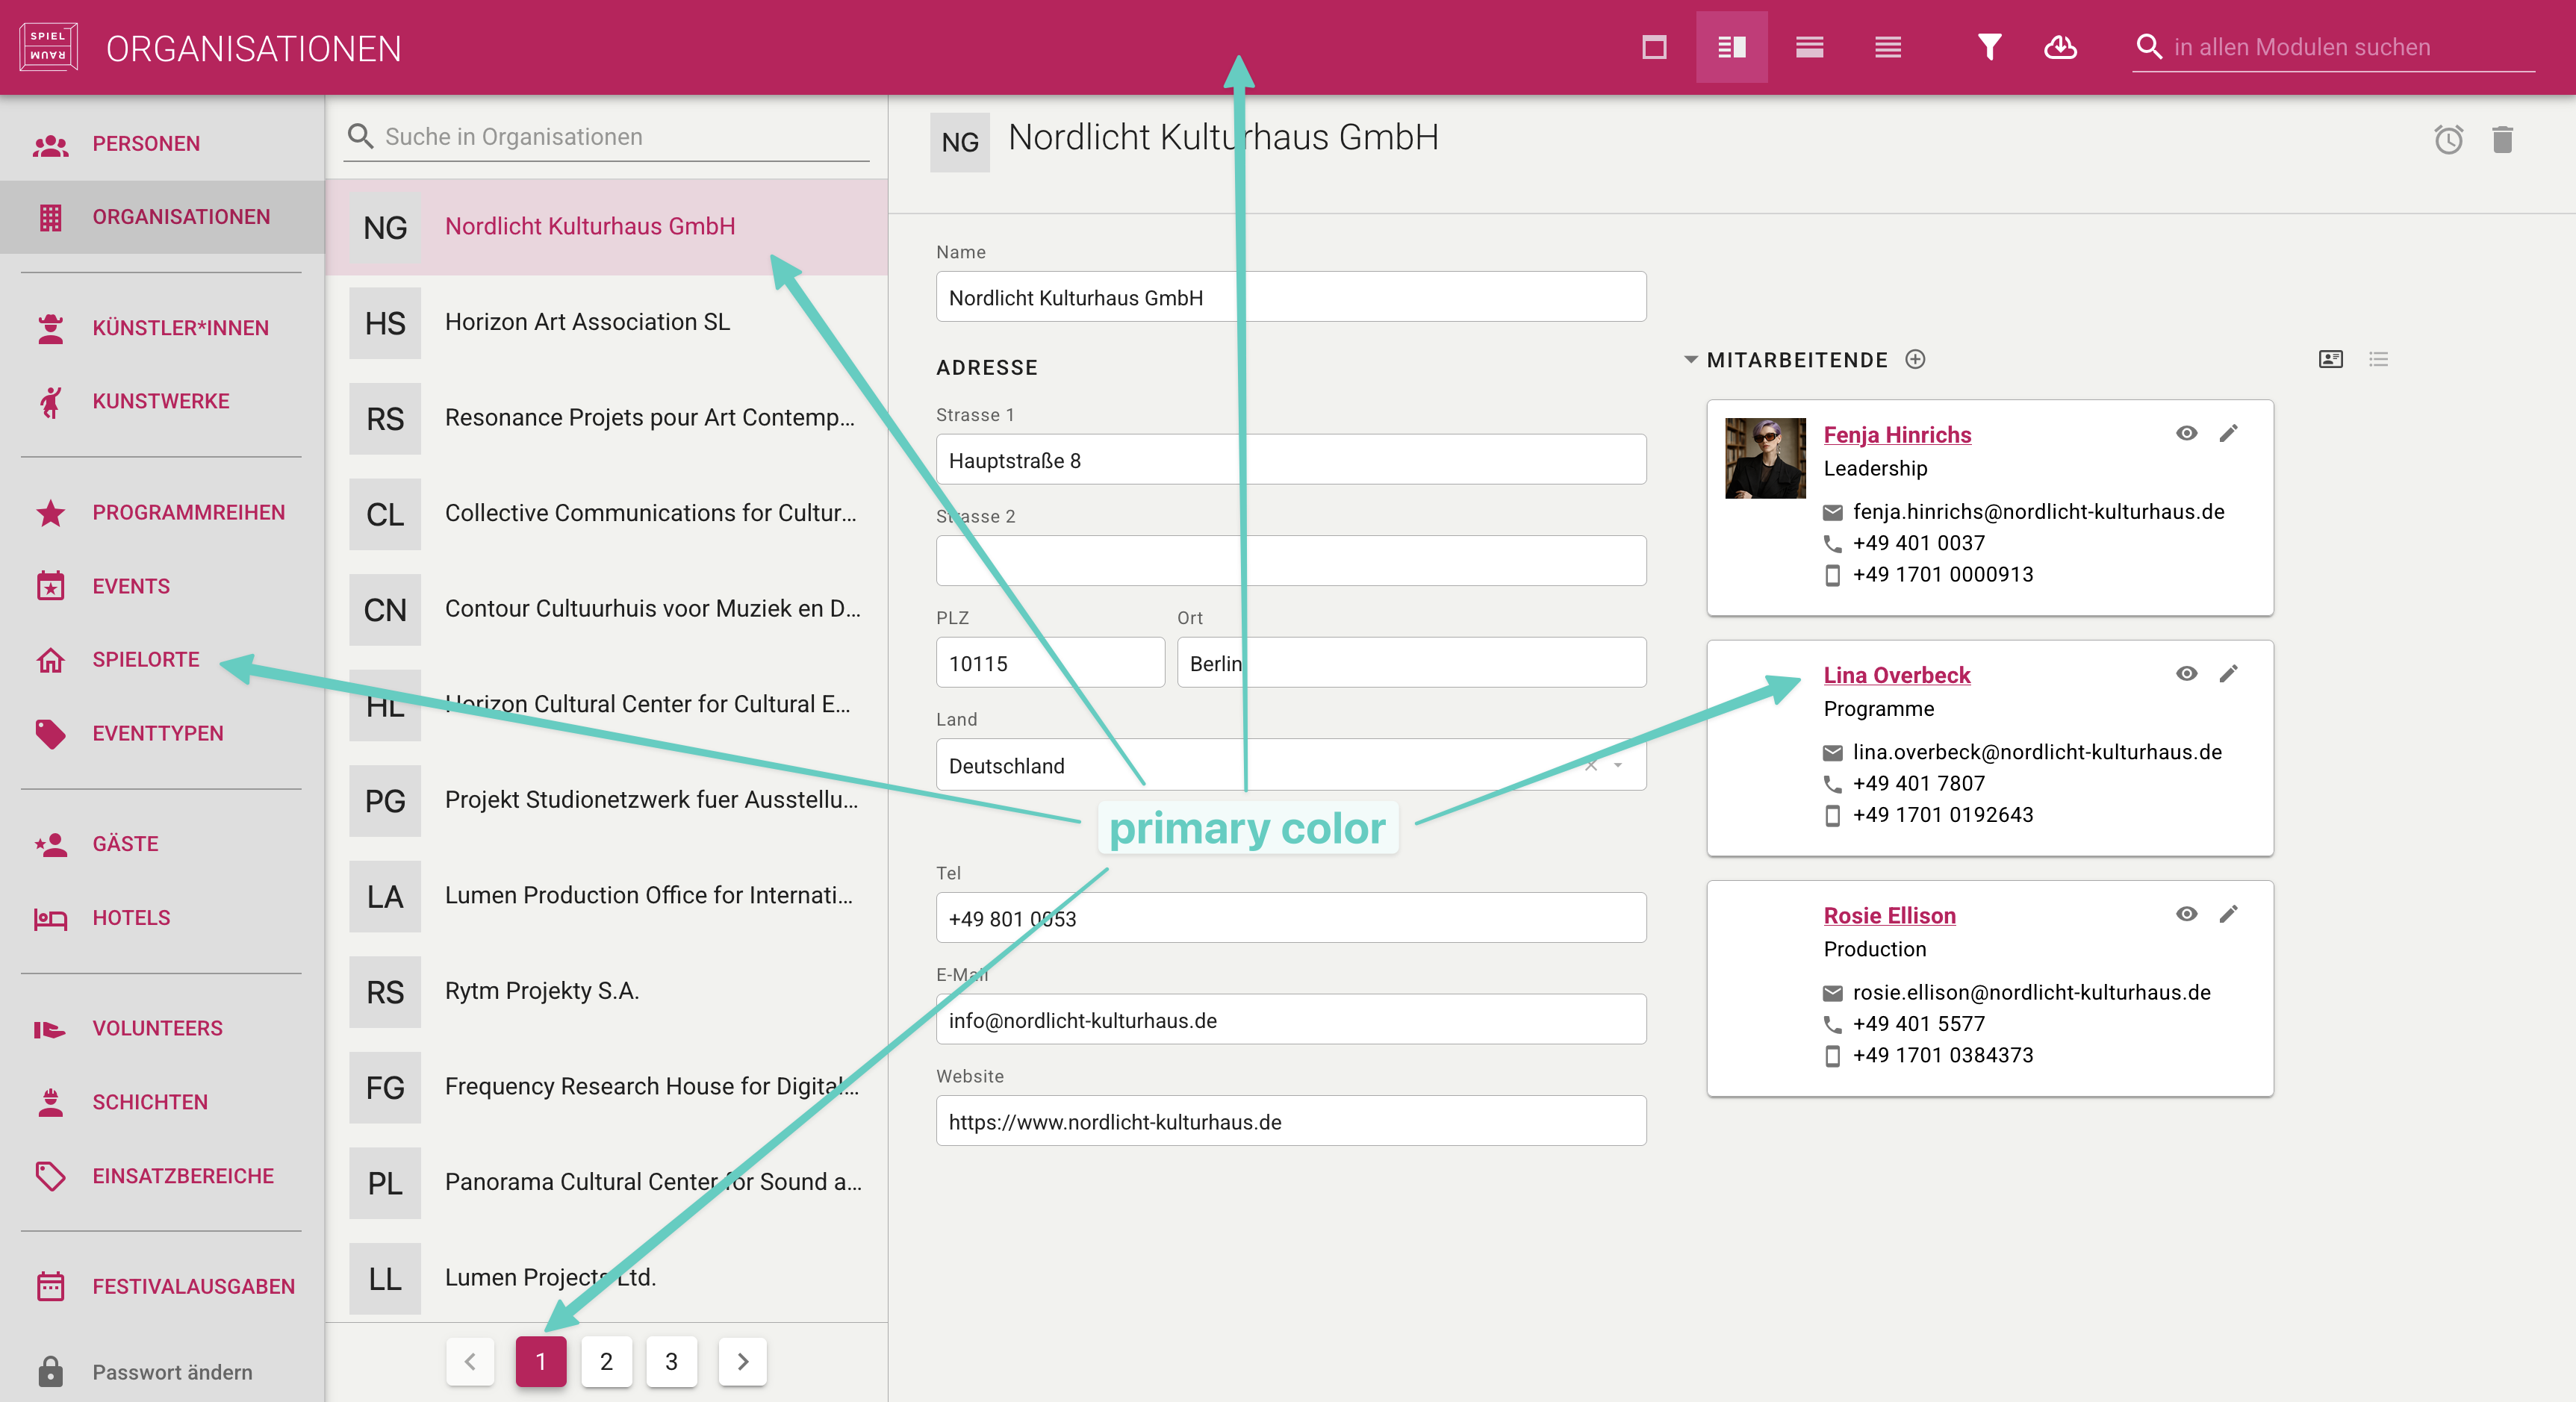The height and width of the screenshot is (1402, 2576).
Task: Delete organisation with the trash icon
Action: pyautogui.click(x=2502, y=139)
